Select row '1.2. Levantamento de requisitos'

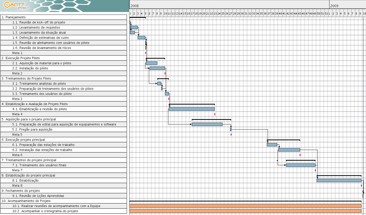pos(64,28)
